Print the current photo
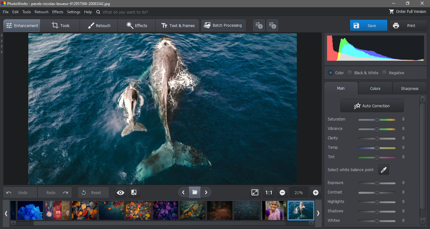This screenshot has height=229, width=430. coord(408,25)
